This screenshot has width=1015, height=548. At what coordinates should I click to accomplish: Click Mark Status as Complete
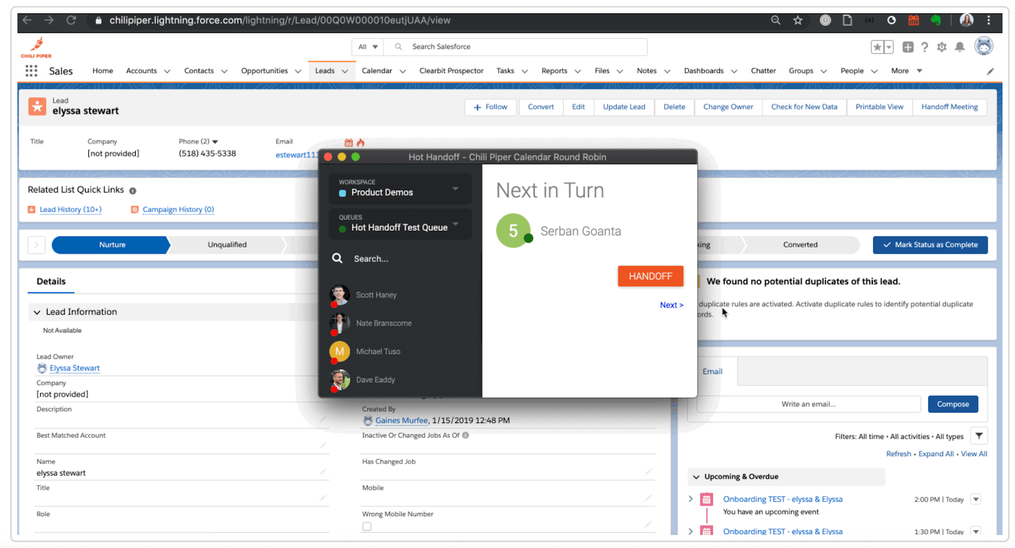pos(930,245)
